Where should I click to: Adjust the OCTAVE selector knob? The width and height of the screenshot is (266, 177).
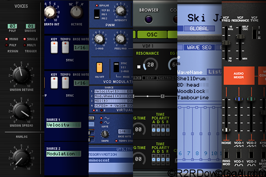pos(77,12)
